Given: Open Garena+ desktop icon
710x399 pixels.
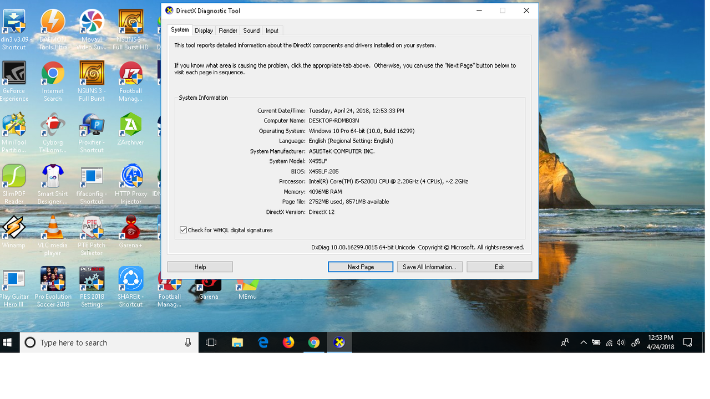Looking at the screenshot, I should (131, 232).
